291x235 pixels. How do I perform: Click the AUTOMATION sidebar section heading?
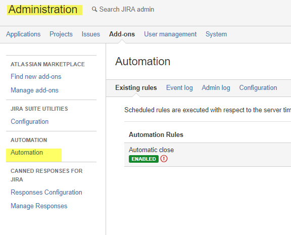click(x=29, y=140)
